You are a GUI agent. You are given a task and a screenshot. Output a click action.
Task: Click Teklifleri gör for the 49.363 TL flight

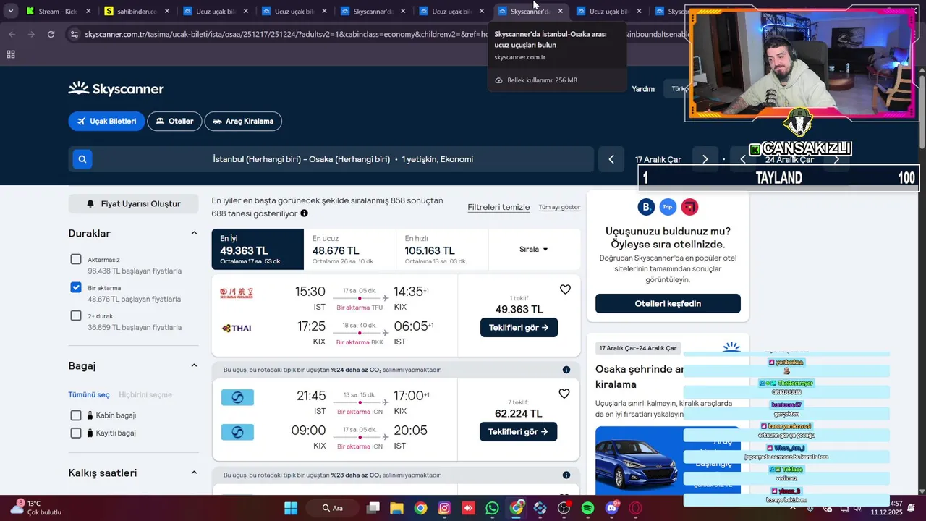(519, 327)
